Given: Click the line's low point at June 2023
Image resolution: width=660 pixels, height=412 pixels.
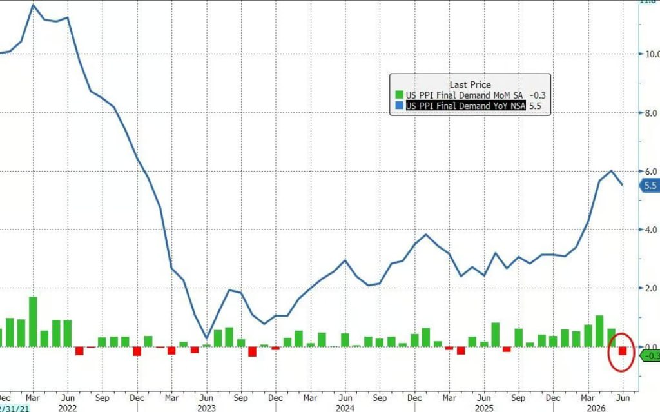Looking at the screenshot, I should pyautogui.click(x=207, y=338).
